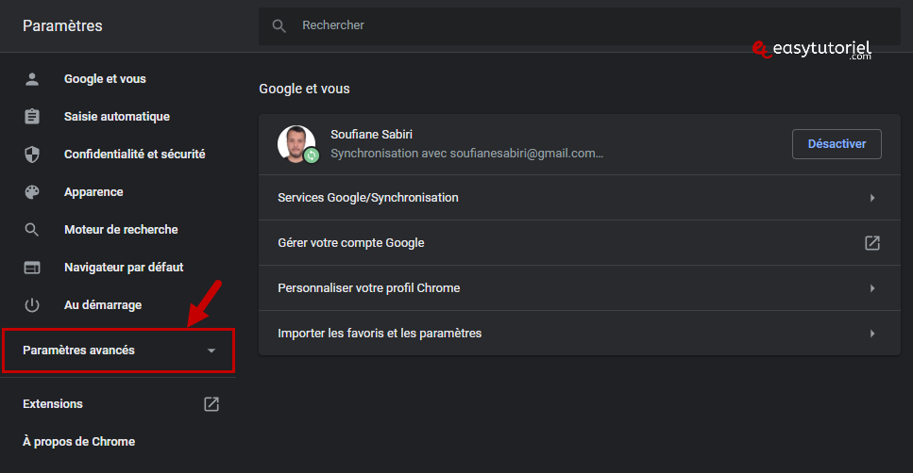Click the Soufiane Sabiri account name
The height and width of the screenshot is (473, 913).
click(371, 134)
